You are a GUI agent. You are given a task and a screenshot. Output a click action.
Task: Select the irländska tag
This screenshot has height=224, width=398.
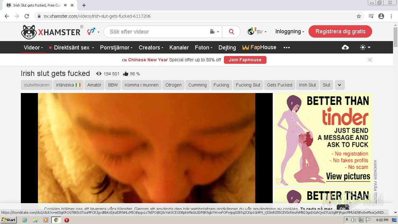point(68,85)
